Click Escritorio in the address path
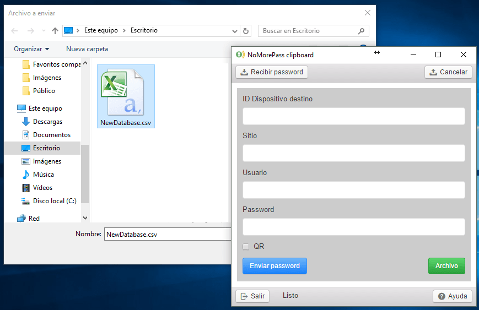Screen dimensions: 479x310 pos(144,30)
